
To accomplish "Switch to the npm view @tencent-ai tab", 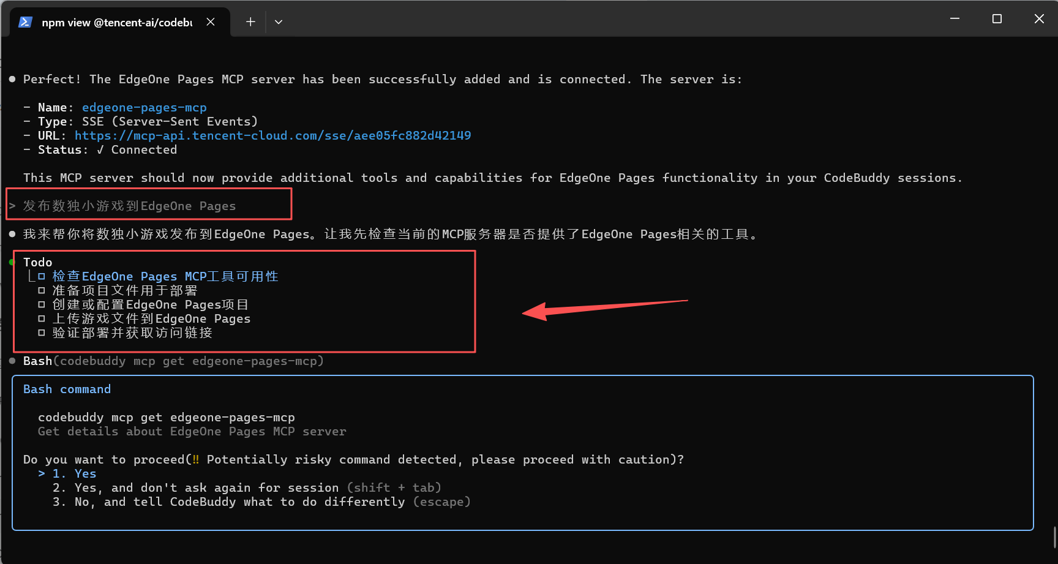I will point(116,23).
